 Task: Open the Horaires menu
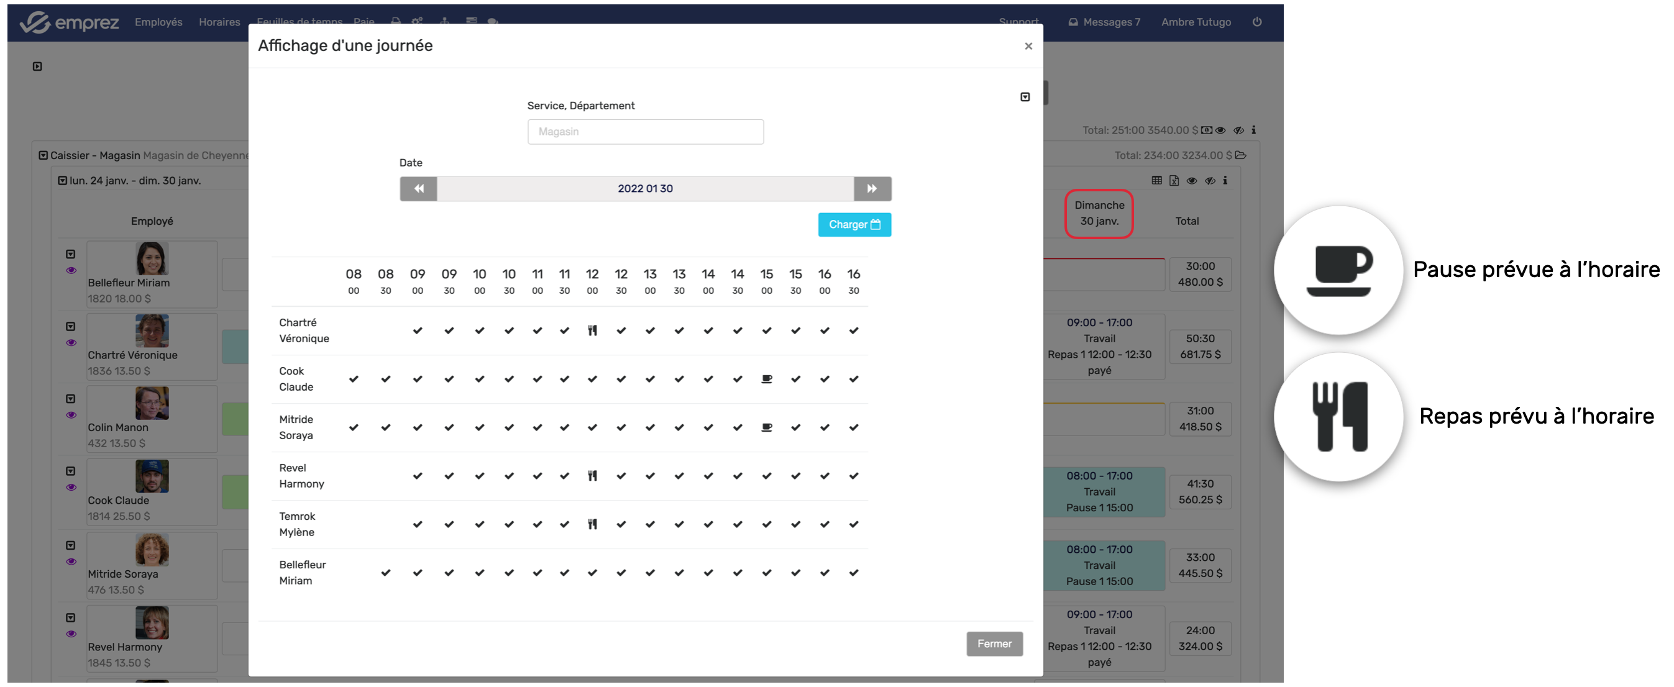point(219,22)
